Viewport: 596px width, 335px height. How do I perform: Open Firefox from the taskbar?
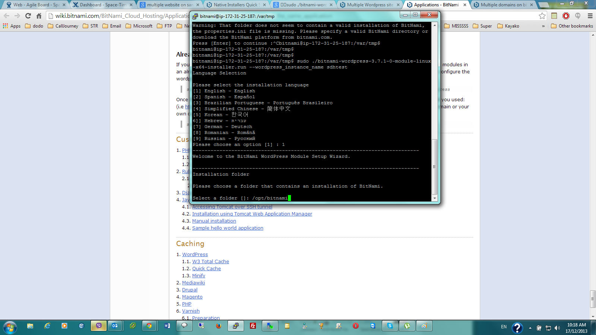click(x=219, y=326)
